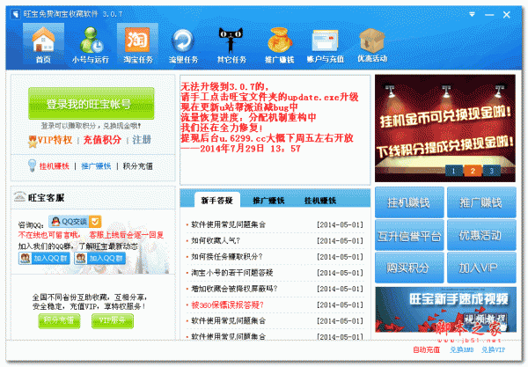This screenshot has width=528, height=367.
Task: Click the 自动充值 link at bottom
Action: pyautogui.click(x=426, y=349)
